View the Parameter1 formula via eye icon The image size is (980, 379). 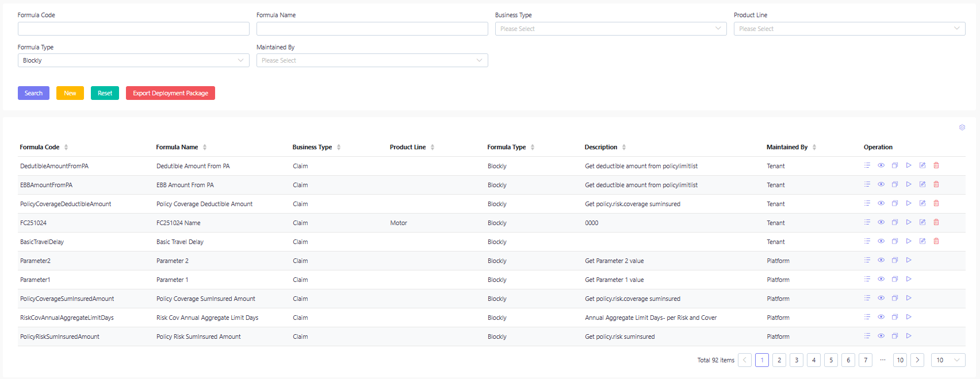point(881,279)
